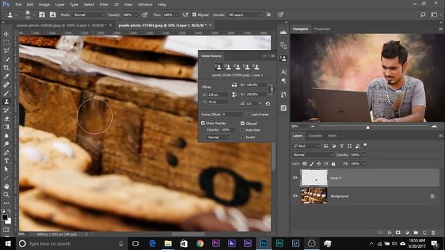Open the Mode dropdown in the options bar

tap(89, 15)
